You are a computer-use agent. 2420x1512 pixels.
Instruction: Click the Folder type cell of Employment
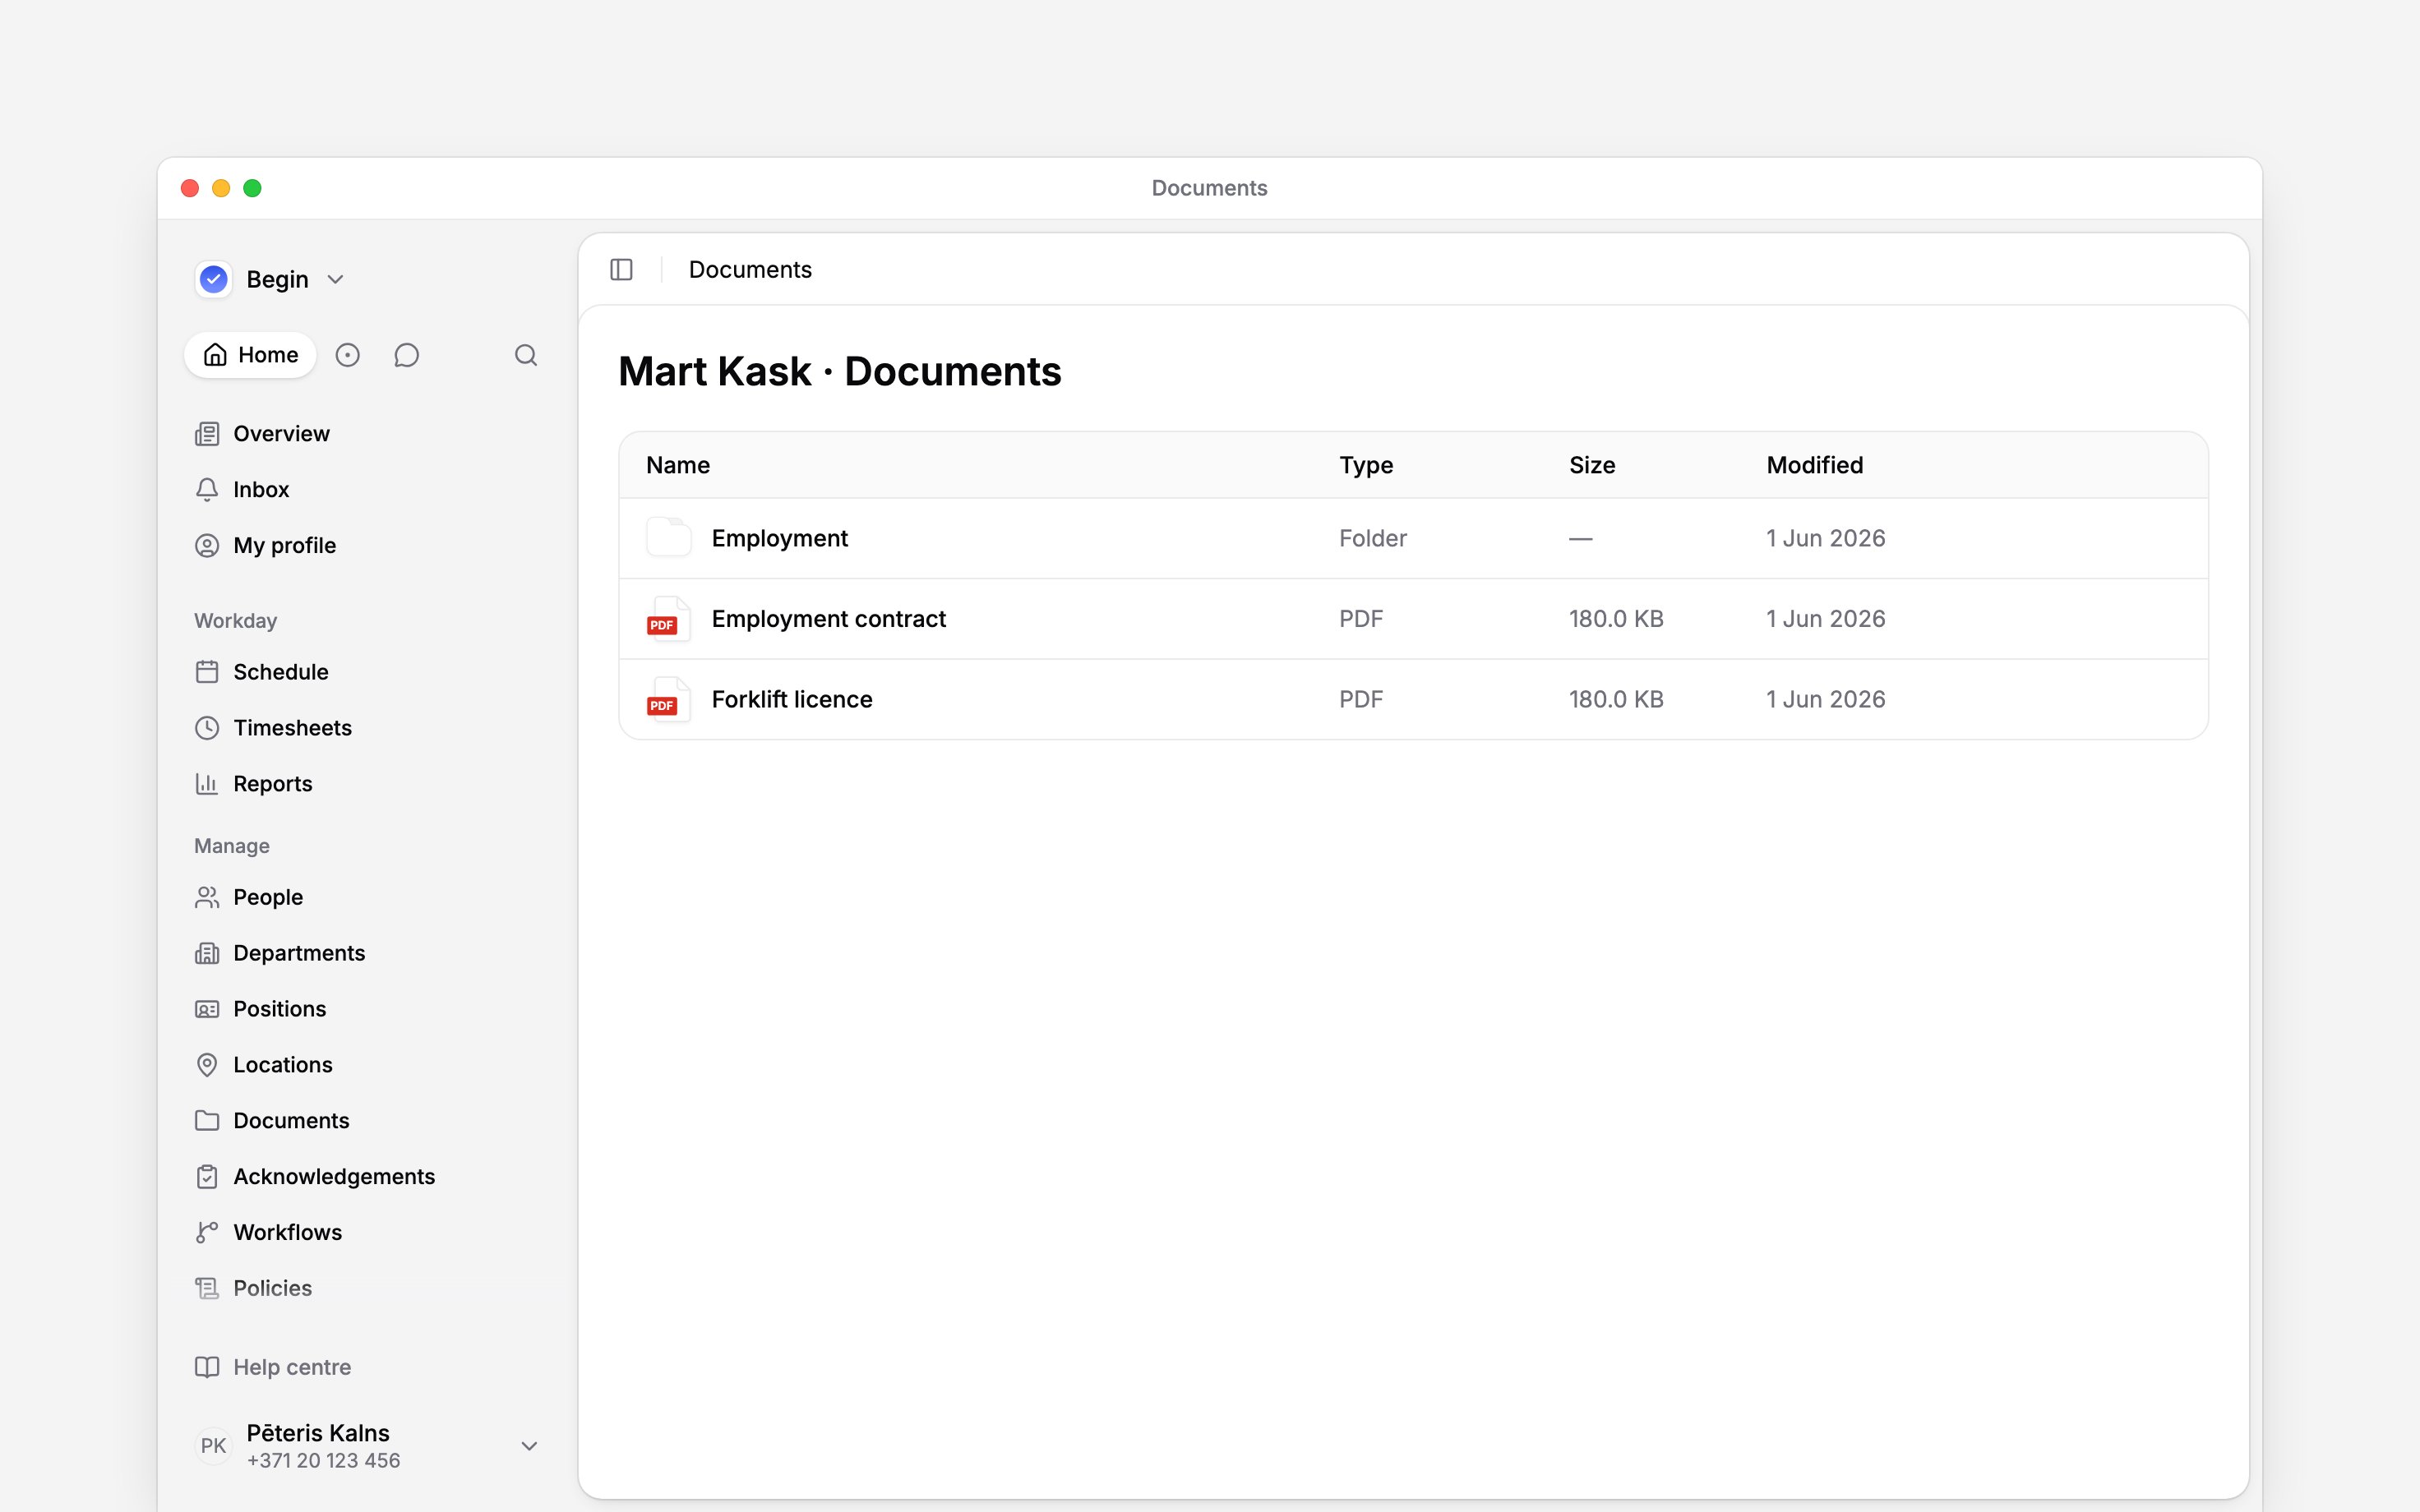[x=1372, y=539]
